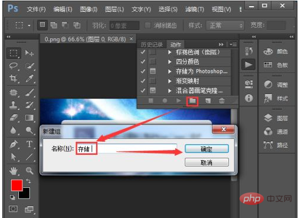Viewport: 298px width, 218px height.
Task: Reset default foreground and background colors
Action: click(12, 197)
